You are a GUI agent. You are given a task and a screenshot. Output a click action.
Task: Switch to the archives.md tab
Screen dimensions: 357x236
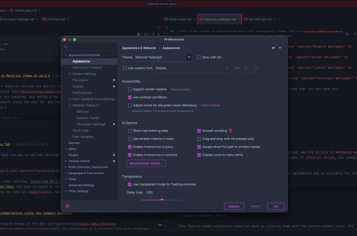(x=55, y=19)
